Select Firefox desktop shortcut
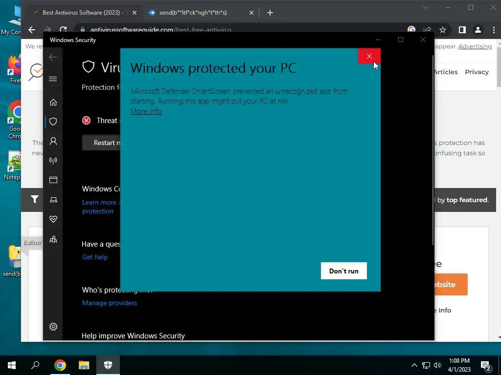Viewport: 501px width, 375px height. 15,69
